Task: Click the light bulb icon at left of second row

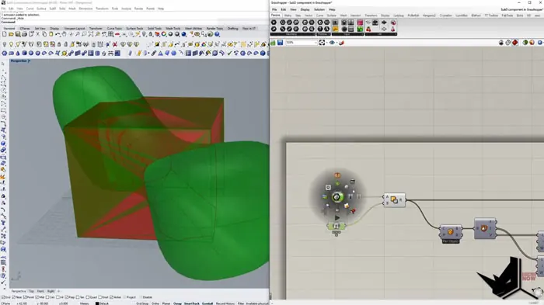Action: (x=5, y=44)
